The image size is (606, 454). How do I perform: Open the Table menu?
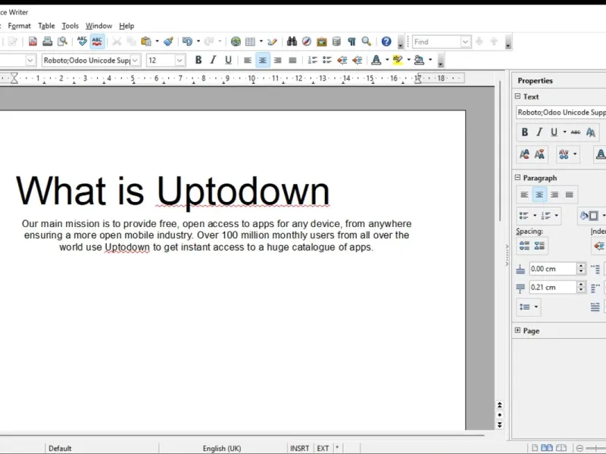point(47,26)
